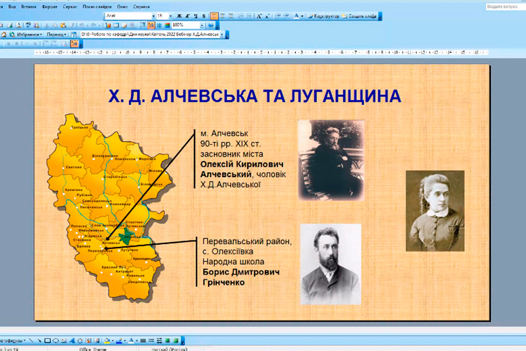
Task: Select the Line drawing tool
Action: coord(32,340)
